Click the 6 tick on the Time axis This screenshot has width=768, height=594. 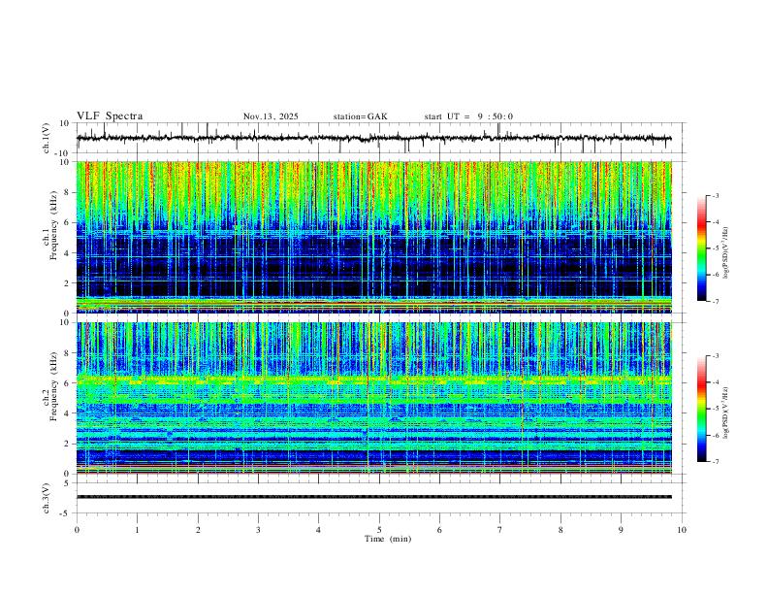[440, 530]
